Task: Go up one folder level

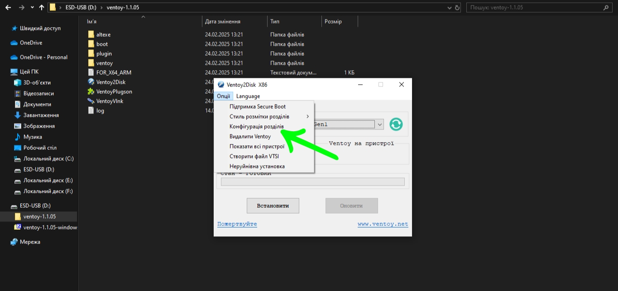Action: pyautogui.click(x=42, y=8)
